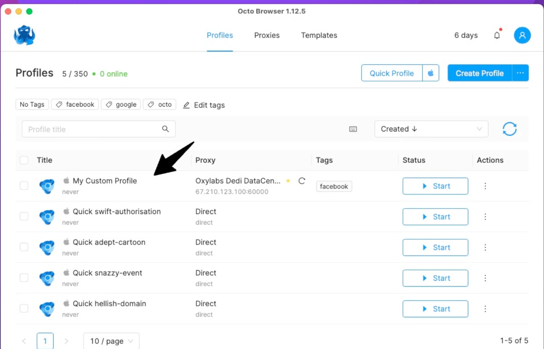The height and width of the screenshot is (349, 544).
Task: Refresh the profiles list with circular arrows icon
Action: (509, 129)
